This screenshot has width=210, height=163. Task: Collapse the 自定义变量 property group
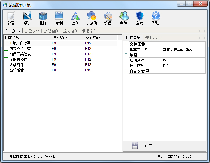pyautogui.click(x=126, y=71)
